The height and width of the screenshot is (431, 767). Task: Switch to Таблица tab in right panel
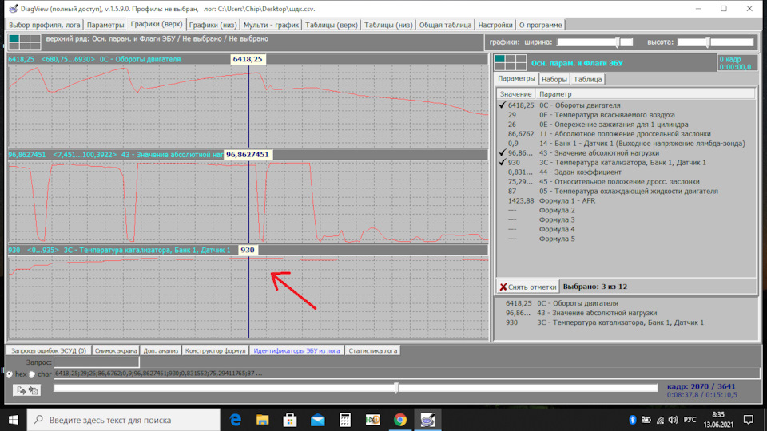[587, 79]
